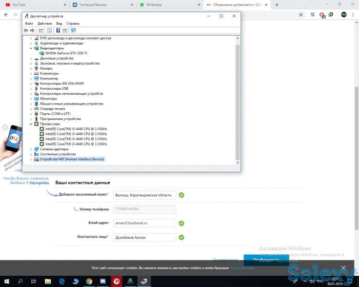Open Discord from the taskbar

point(103,281)
